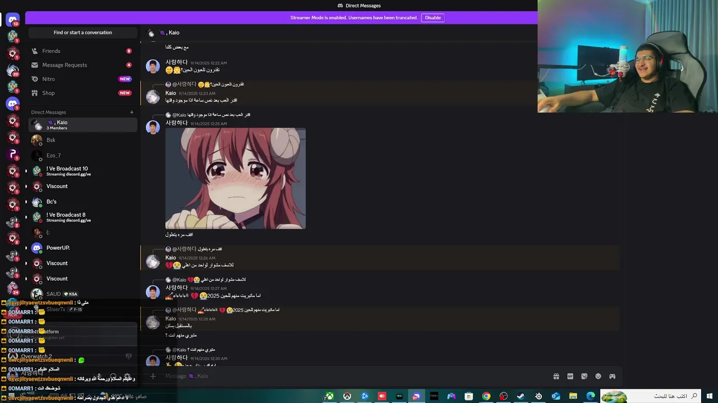Open Overwatch icon in taskbar
The image size is (718, 403).
347,396
